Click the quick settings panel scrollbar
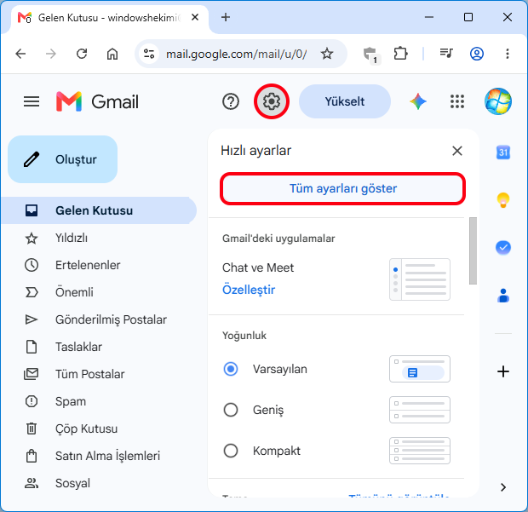 pyautogui.click(x=473, y=251)
